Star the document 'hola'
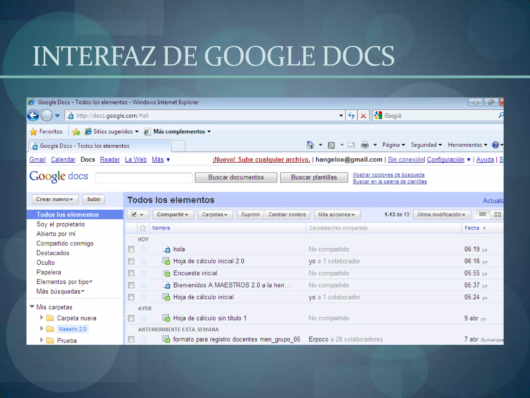Viewport: 530px width, 398px height. pos(144,249)
